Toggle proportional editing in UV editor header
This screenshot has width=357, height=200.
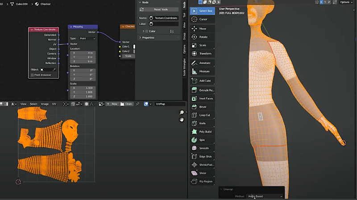pyautogui.click(x=87, y=104)
